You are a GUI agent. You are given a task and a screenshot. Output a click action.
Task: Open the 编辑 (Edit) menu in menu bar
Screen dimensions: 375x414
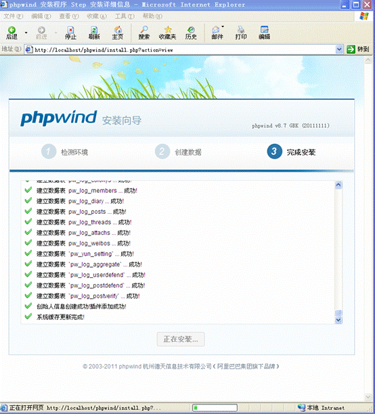click(41, 16)
